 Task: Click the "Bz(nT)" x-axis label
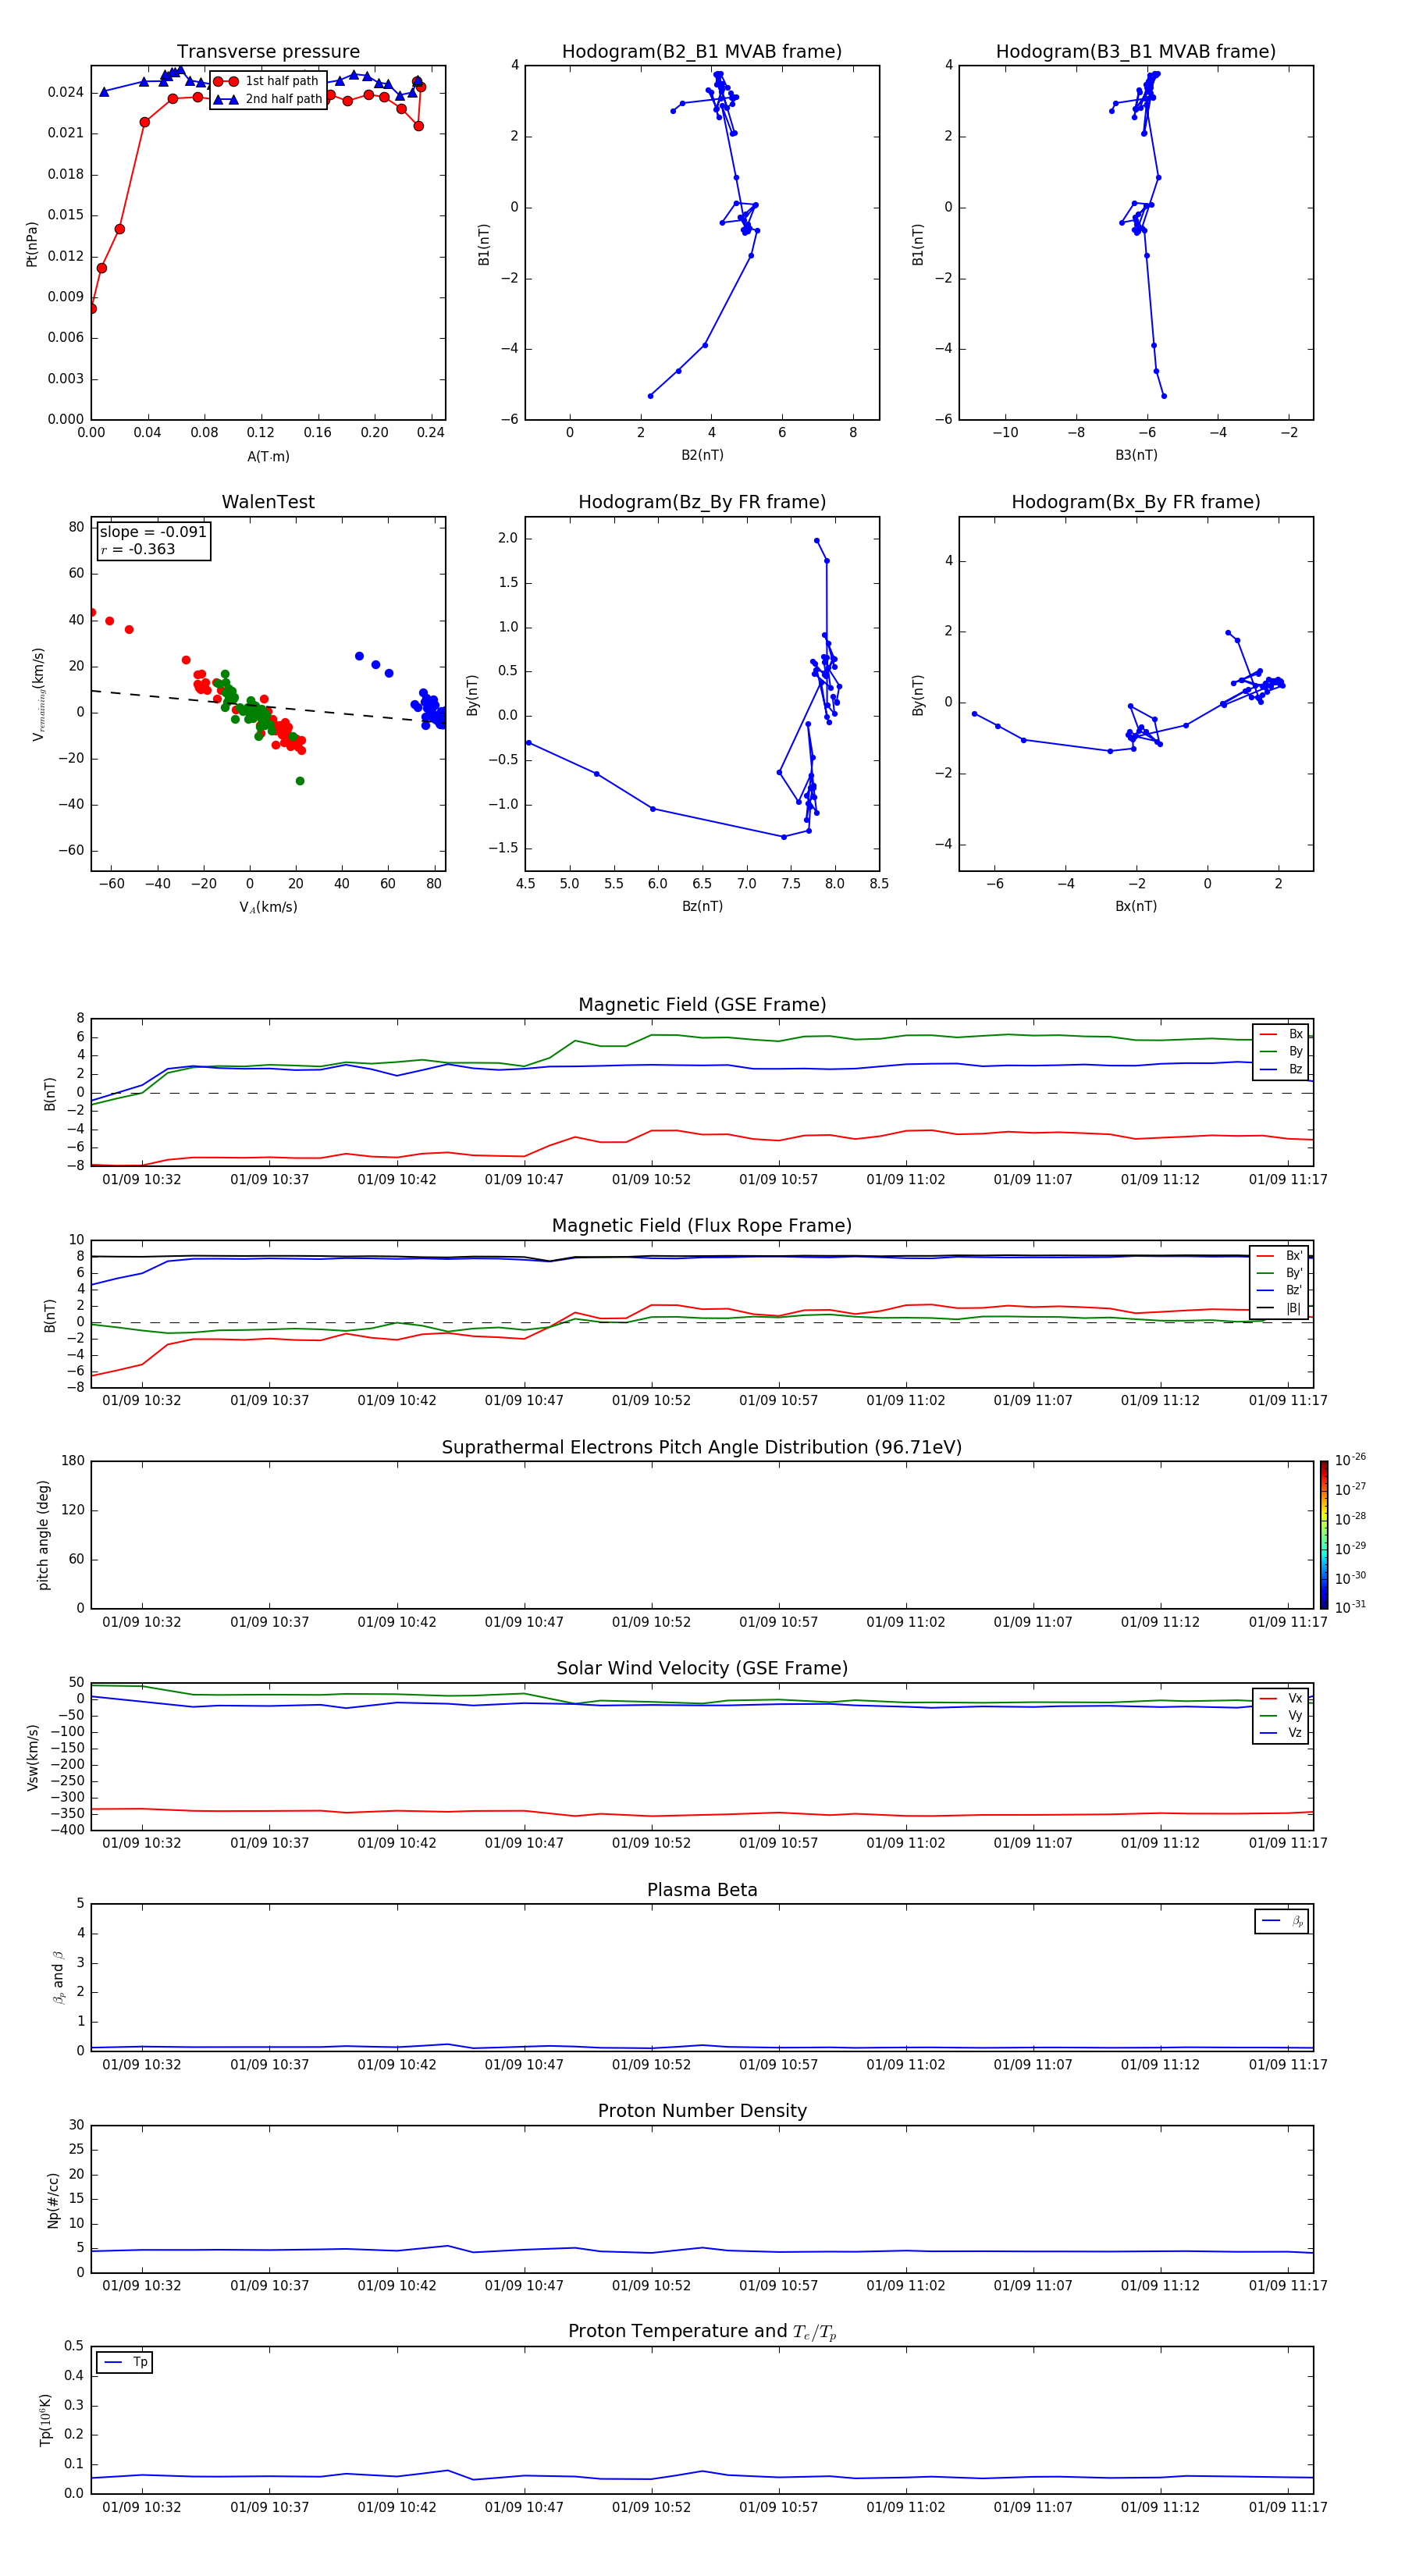pos(702,906)
